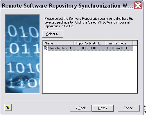Go back with the Back button
147x115 pixels.
tap(81, 108)
